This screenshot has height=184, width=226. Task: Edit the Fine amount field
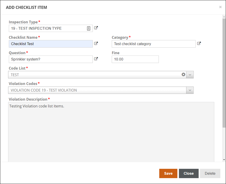point(135,59)
